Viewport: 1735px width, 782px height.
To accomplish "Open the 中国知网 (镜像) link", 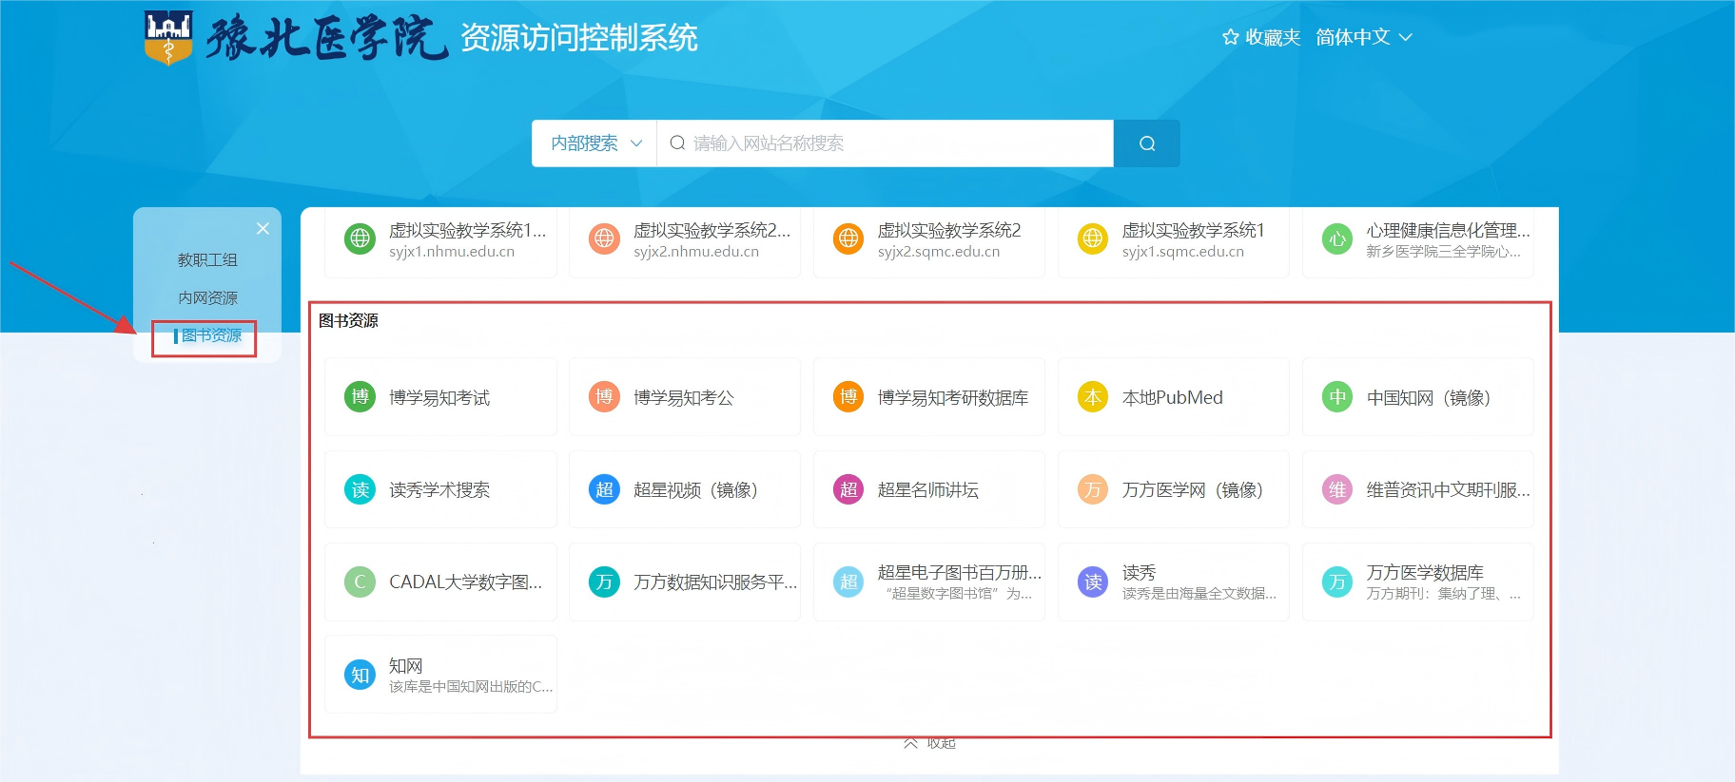I will point(1427,397).
